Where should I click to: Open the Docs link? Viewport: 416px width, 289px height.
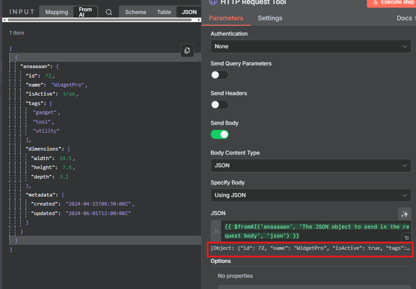click(x=405, y=18)
